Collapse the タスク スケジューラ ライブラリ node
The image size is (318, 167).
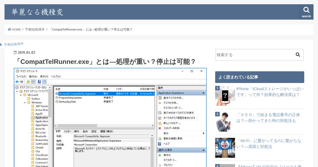[17, 91]
